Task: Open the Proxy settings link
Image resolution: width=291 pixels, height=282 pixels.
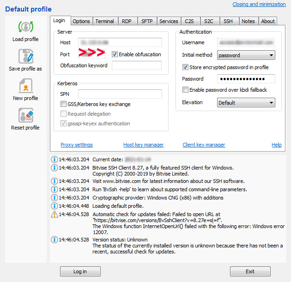Action: [x=77, y=145]
